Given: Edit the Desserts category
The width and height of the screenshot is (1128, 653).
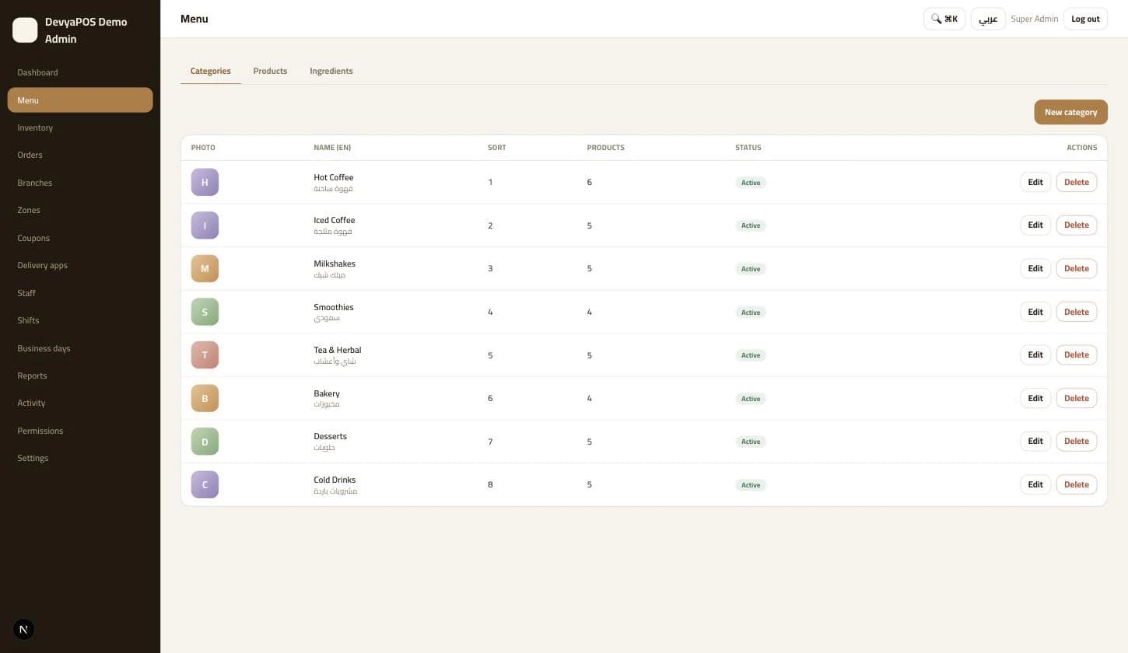Looking at the screenshot, I should click(1035, 442).
